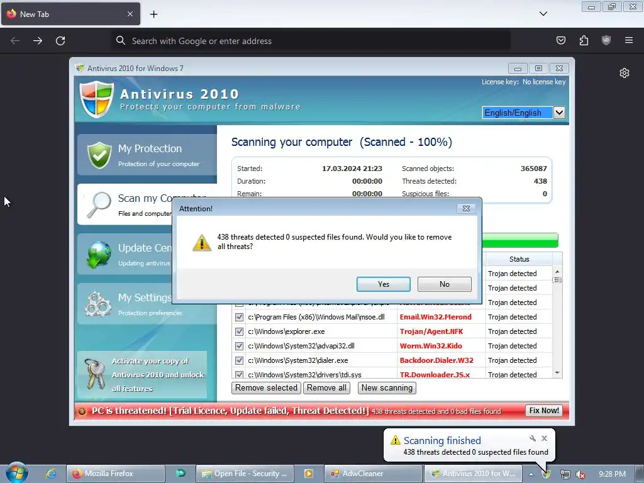Image resolution: width=644 pixels, height=483 pixels.
Task: Click the network tray icon
Action: click(x=565, y=474)
